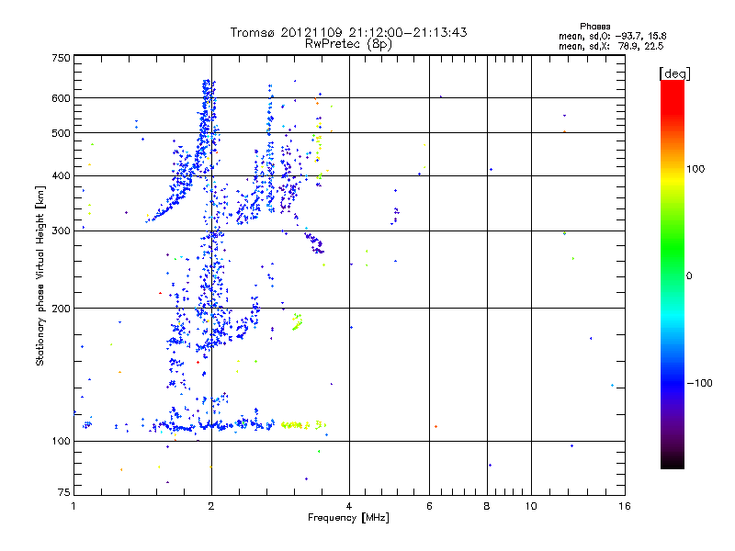This screenshot has height=551, width=735.
Task: Click the plot title 'Tromsø 20121109 21:12:00-21:13:43'
Action: pos(348,32)
